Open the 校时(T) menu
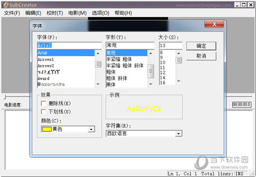 point(55,13)
